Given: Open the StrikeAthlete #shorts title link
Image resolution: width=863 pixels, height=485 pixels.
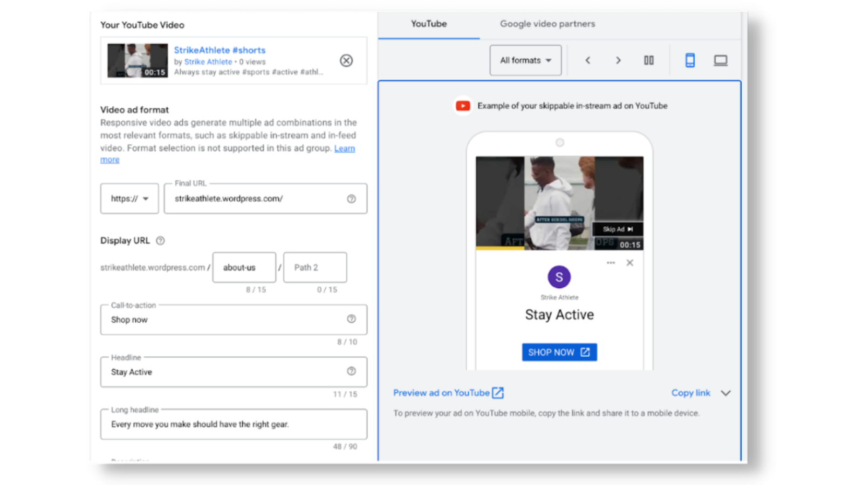Looking at the screenshot, I should coord(220,50).
